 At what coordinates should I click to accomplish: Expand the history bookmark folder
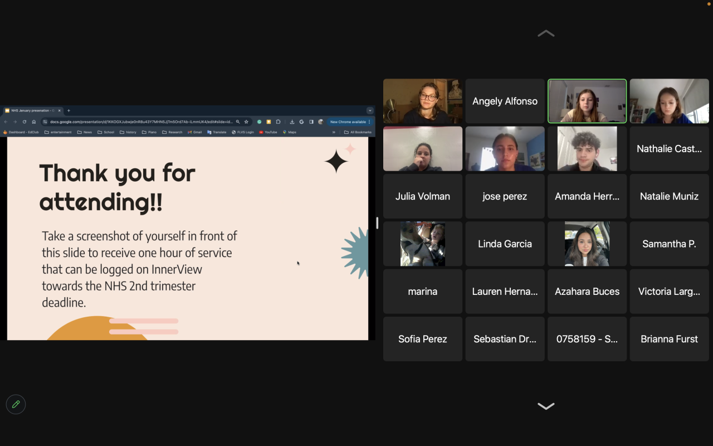(x=128, y=132)
